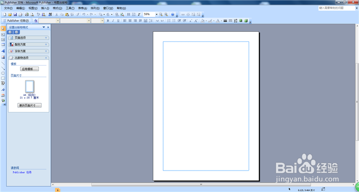This screenshot has height=192, width=359.
Task: Open the zoom percentage dropdown showing 59%
Action: [156, 14]
